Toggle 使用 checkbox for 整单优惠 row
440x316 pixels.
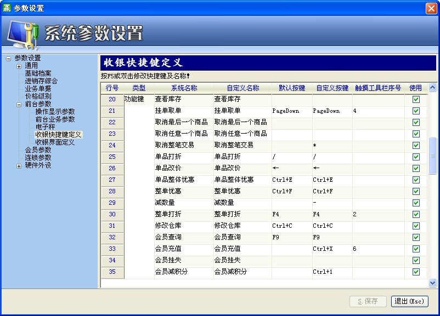tap(416, 191)
